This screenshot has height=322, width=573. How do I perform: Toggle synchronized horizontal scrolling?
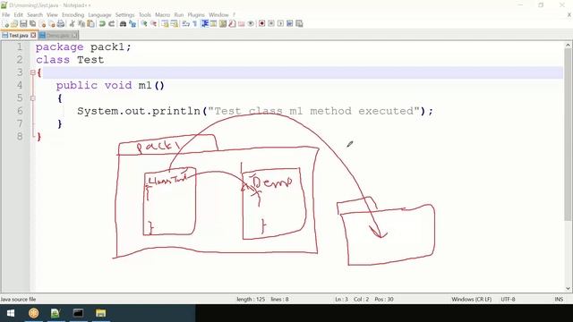tap(175, 24)
